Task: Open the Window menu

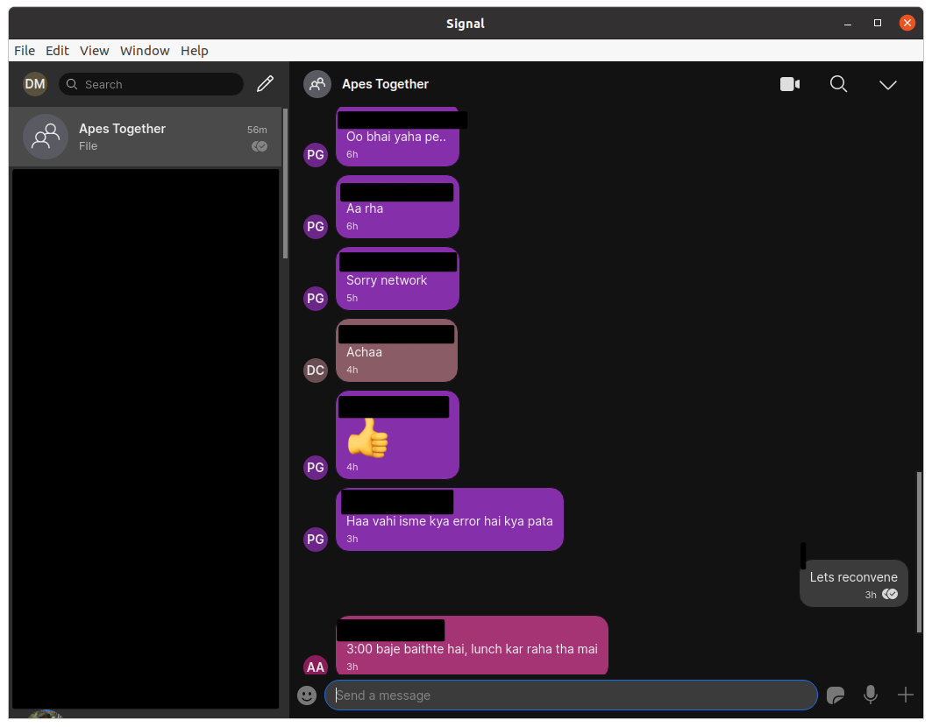Action: pyautogui.click(x=144, y=50)
